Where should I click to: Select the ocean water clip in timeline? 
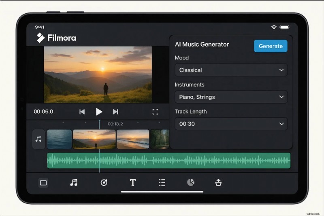click(60, 139)
